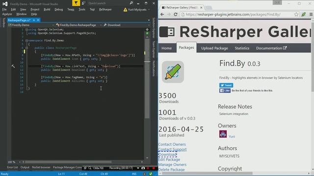The height and width of the screenshot is (176, 314).
Task: Open the Upload Package page
Action: click(214, 48)
